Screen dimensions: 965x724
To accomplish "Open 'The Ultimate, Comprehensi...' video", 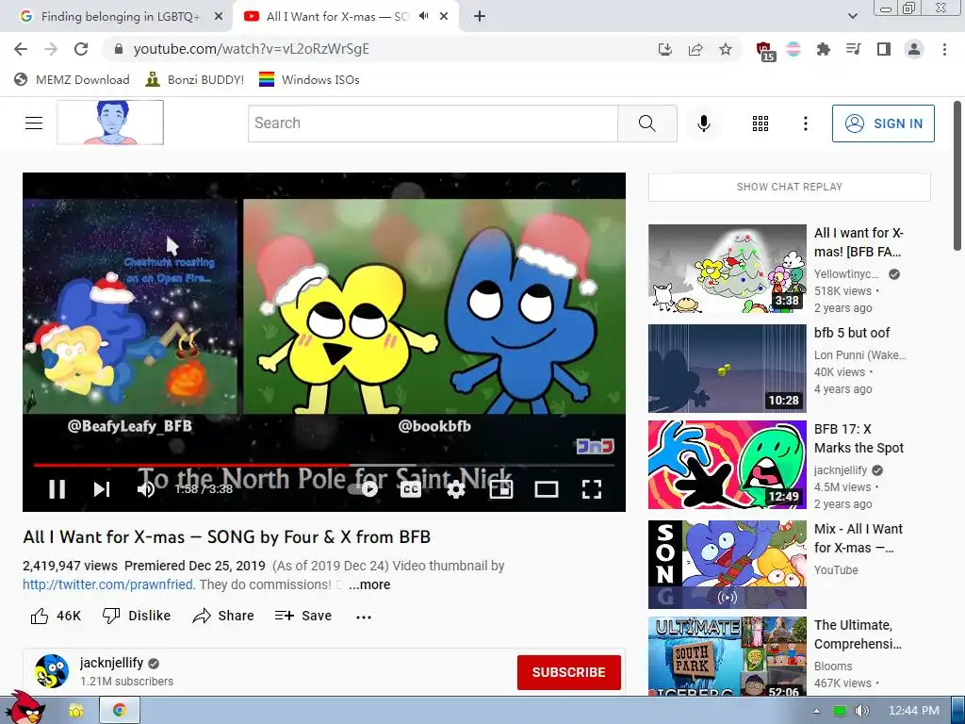I will pyautogui.click(x=727, y=656).
